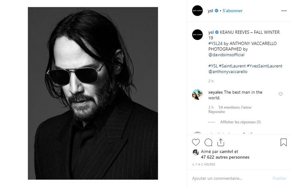Screen dimensions: 291x187
Task: Open the #YSL24 hashtag
Action: [x=215, y=43]
